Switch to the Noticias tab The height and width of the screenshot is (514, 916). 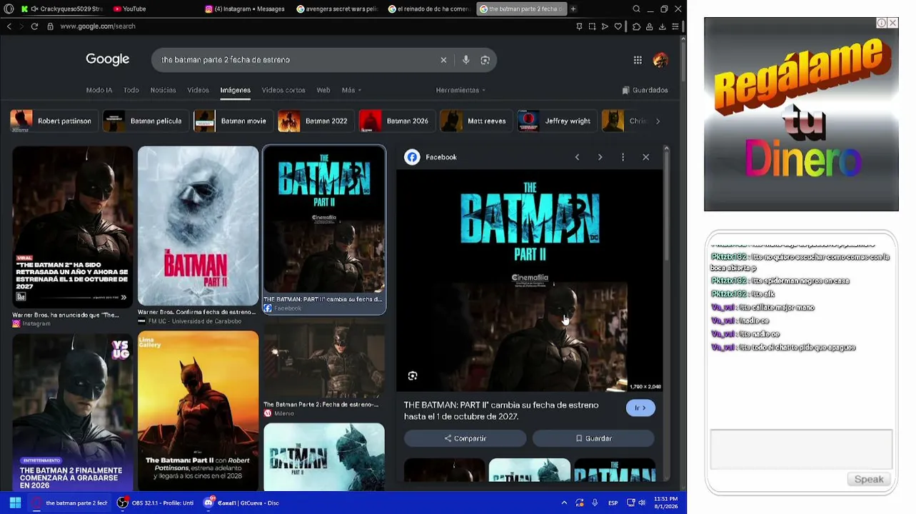[x=163, y=90]
